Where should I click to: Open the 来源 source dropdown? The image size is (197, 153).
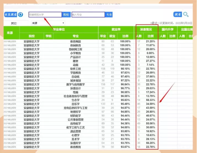coord(48,23)
